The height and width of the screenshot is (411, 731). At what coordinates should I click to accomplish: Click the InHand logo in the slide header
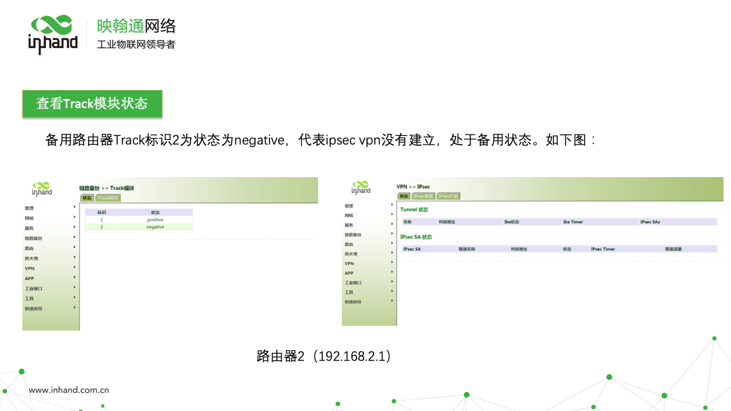53,34
